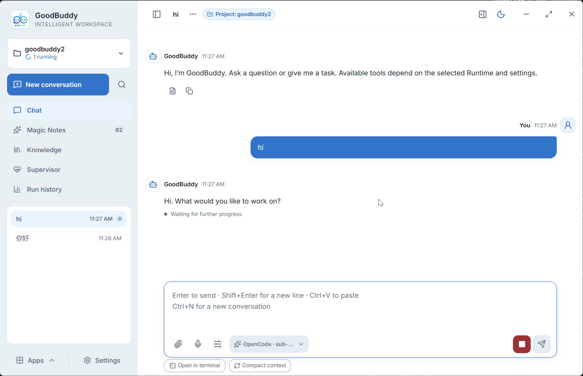The image size is (583, 376).
Task: Click the document icon under first message
Action: click(x=173, y=91)
